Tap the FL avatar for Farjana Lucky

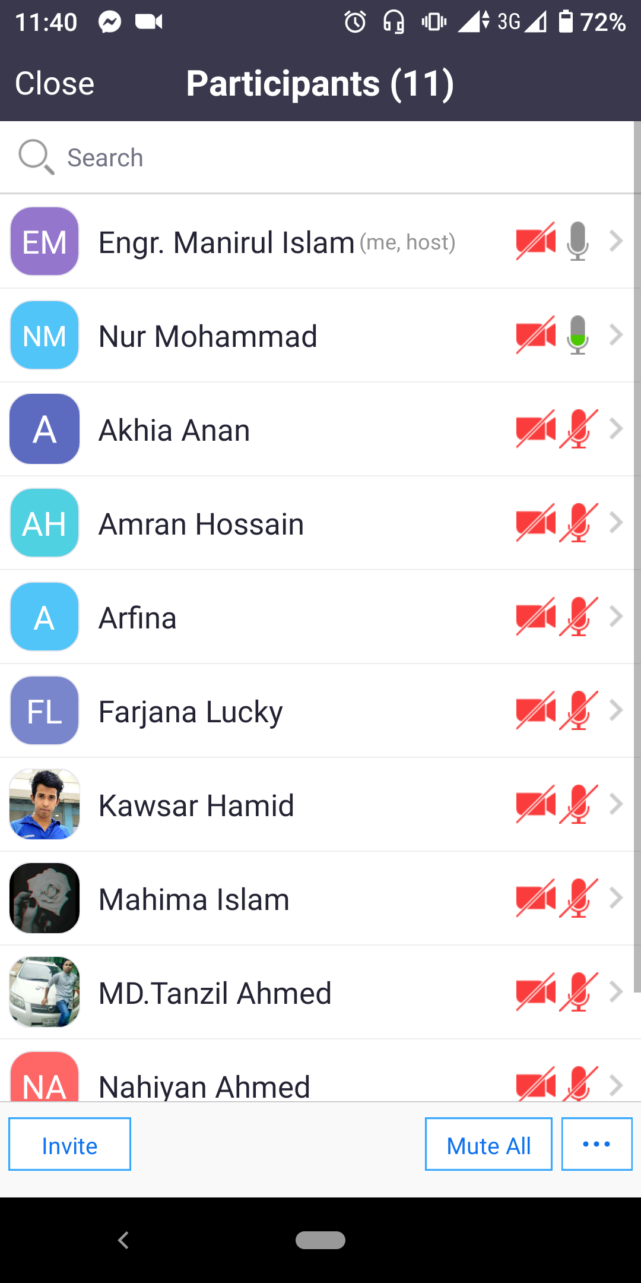[45, 710]
